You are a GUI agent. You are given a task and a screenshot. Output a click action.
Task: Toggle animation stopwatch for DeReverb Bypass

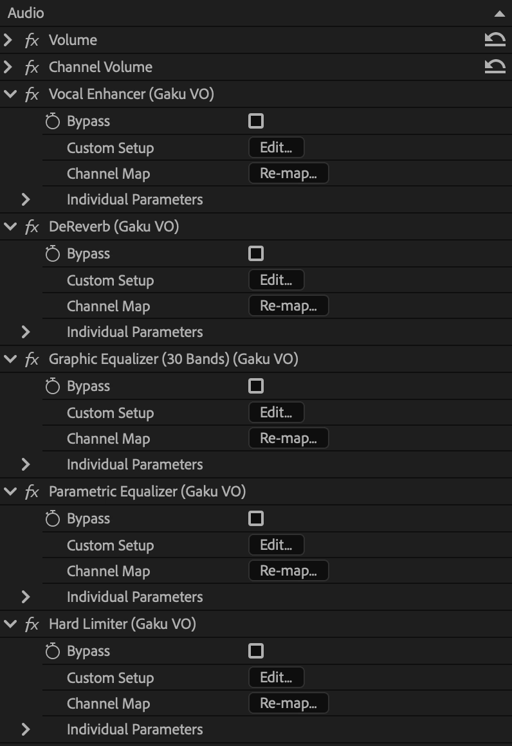53,254
